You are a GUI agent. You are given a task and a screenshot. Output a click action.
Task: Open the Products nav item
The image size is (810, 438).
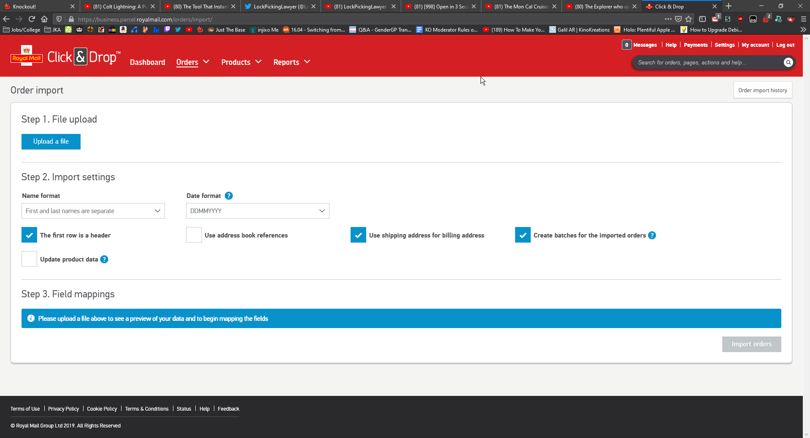236,62
